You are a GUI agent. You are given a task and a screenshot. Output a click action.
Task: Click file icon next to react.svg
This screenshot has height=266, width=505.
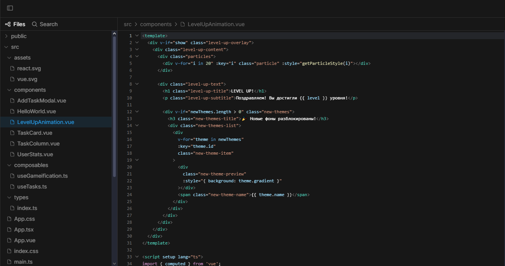pyautogui.click(x=12, y=68)
